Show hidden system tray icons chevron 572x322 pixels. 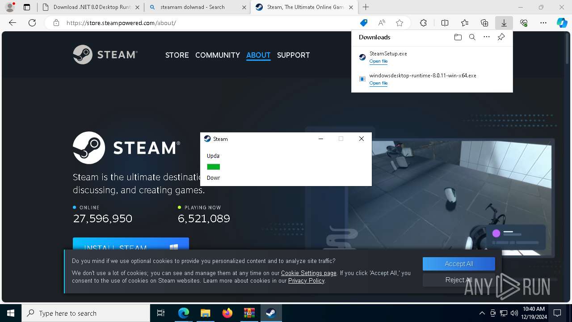482,313
